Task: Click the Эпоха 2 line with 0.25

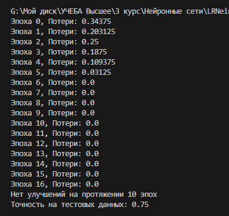Action: (55, 42)
